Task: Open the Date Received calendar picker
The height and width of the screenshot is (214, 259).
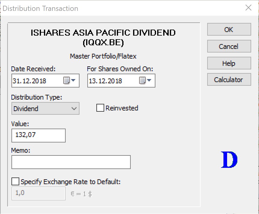Action: (69, 81)
